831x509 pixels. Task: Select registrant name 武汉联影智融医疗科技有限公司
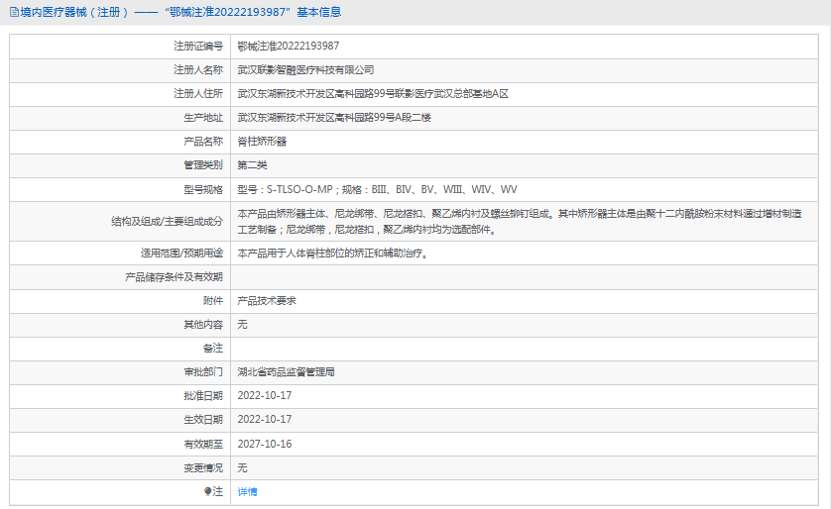(305, 70)
